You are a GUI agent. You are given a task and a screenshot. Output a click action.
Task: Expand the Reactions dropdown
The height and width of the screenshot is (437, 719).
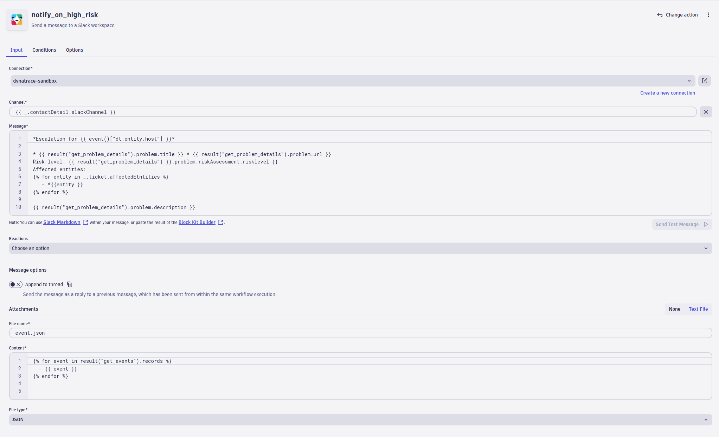tap(360, 248)
